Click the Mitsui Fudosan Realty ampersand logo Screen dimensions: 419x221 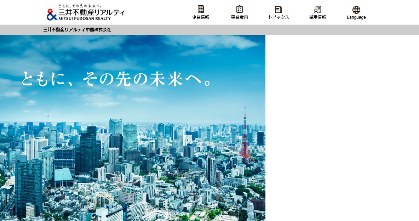click(x=52, y=15)
